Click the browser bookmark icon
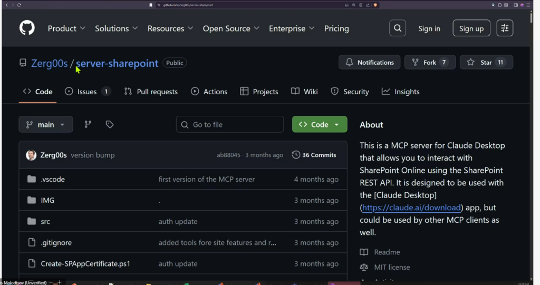Screen dimensions: 540x285 pyautogui.click(x=151, y=5)
